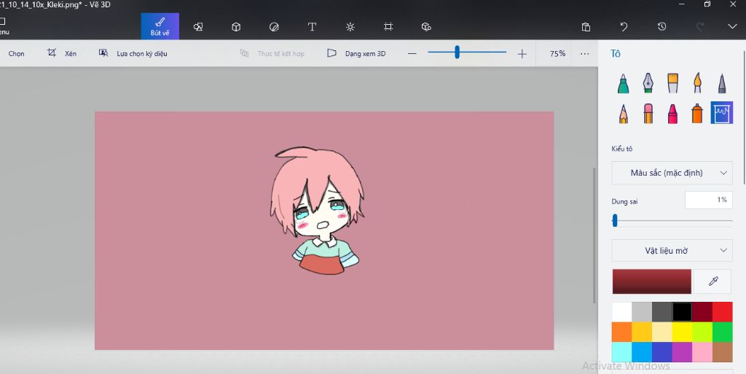Choose the bright yellow swatch
The height and width of the screenshot is (374, 746).
coord(682,332)
